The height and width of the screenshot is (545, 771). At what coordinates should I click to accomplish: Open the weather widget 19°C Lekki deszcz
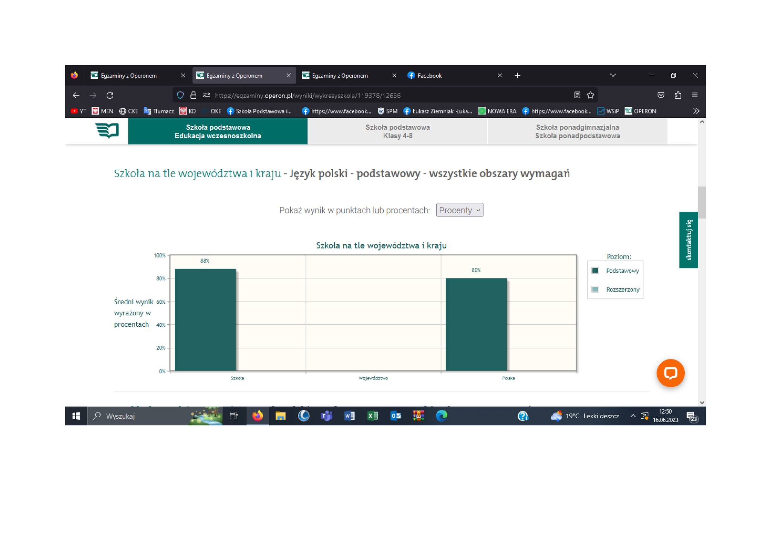[585, 416]
